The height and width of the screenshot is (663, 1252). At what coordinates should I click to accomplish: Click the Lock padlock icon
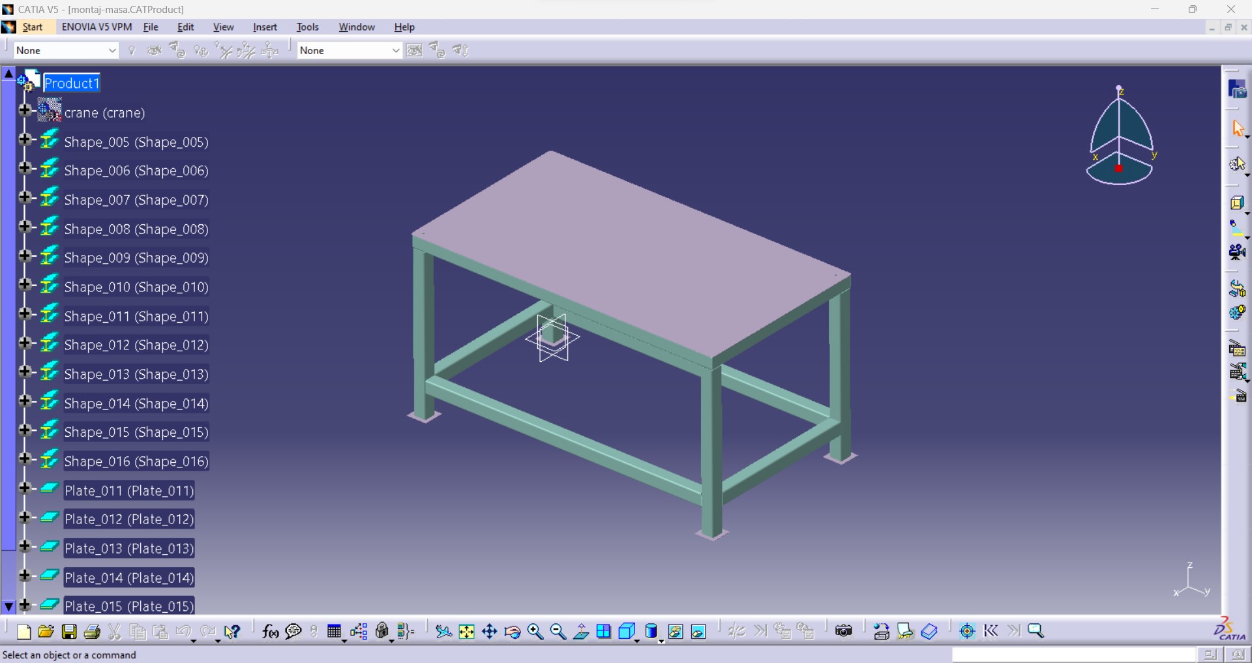coord(382,631)
